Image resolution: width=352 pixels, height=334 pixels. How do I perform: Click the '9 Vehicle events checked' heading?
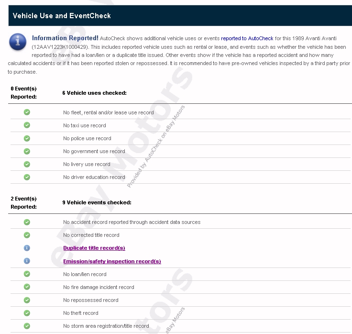(x=97, y=202)
